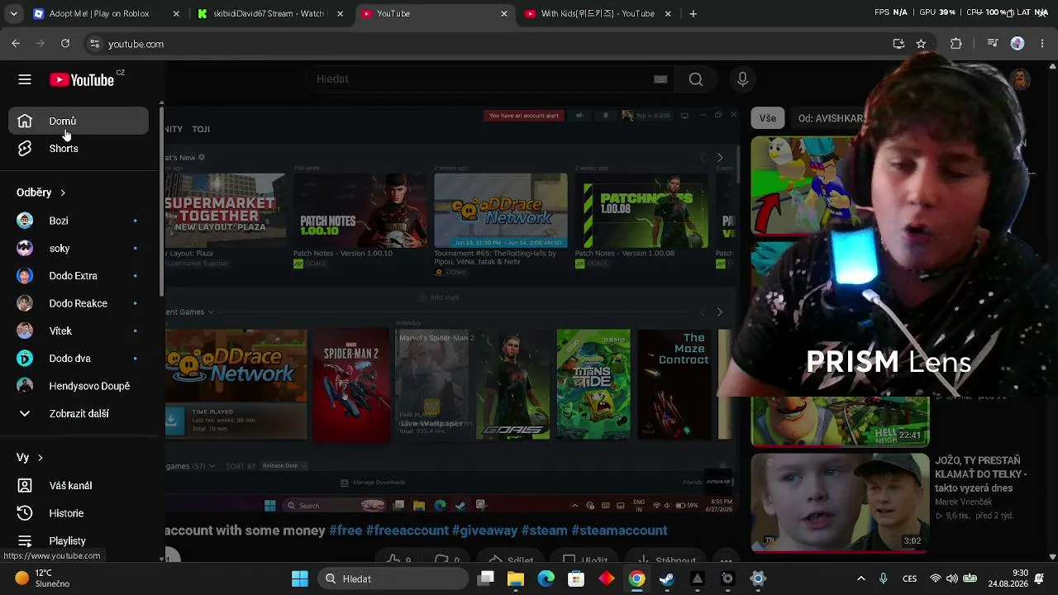Open the #freeaccount hashtag link
The image size is (1058, 595).
(x=407, y=531)
